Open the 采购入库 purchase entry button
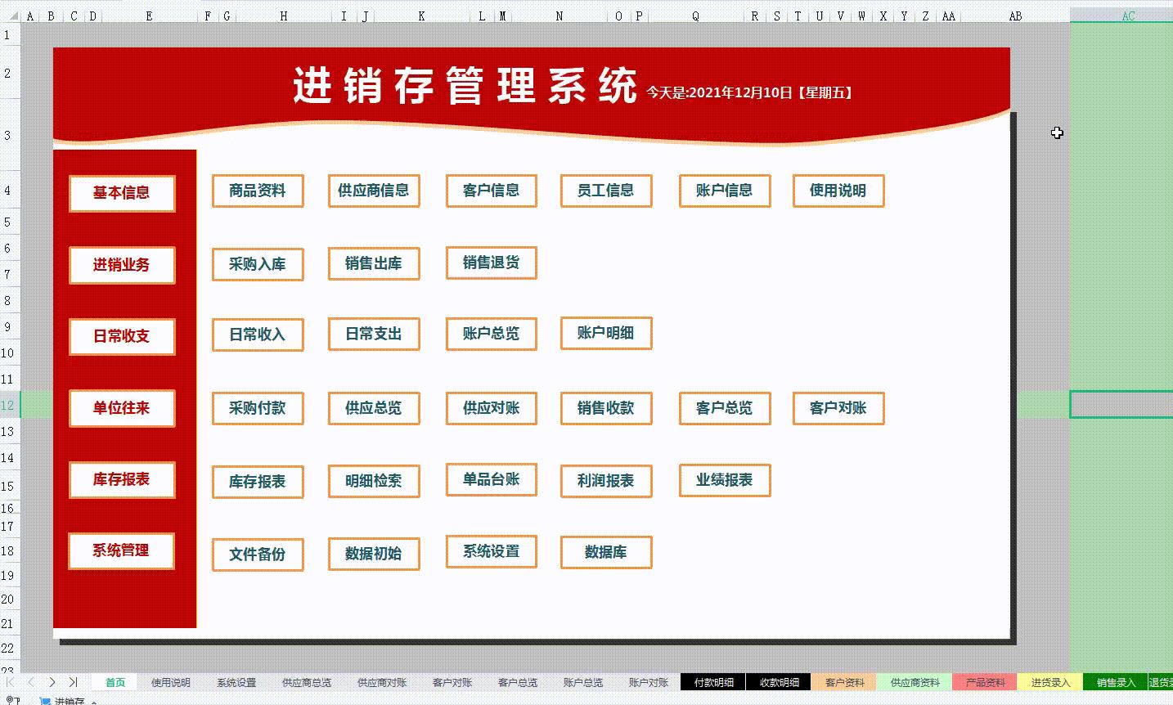 (x=258, y=264)
